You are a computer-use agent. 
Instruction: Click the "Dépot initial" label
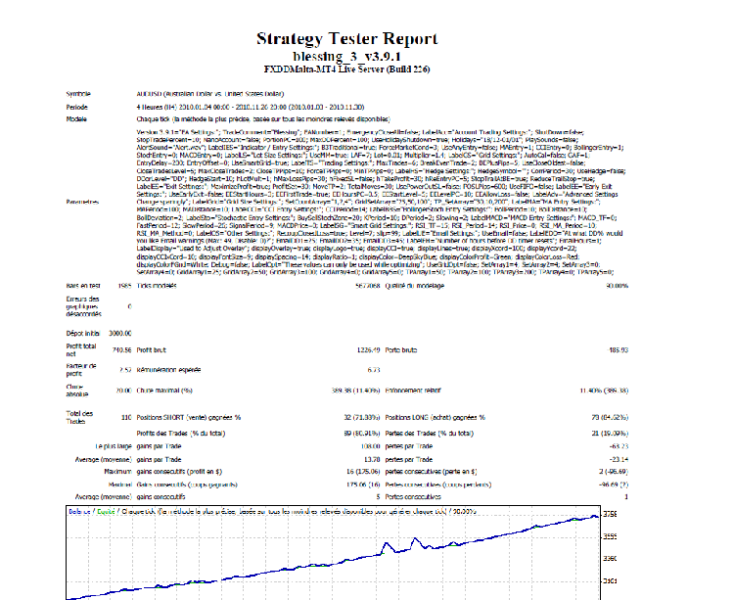83,333
